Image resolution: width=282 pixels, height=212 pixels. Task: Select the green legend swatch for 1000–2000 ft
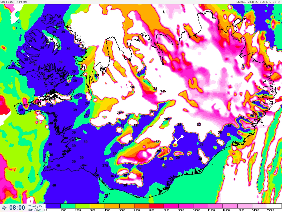tap(68, 206)
